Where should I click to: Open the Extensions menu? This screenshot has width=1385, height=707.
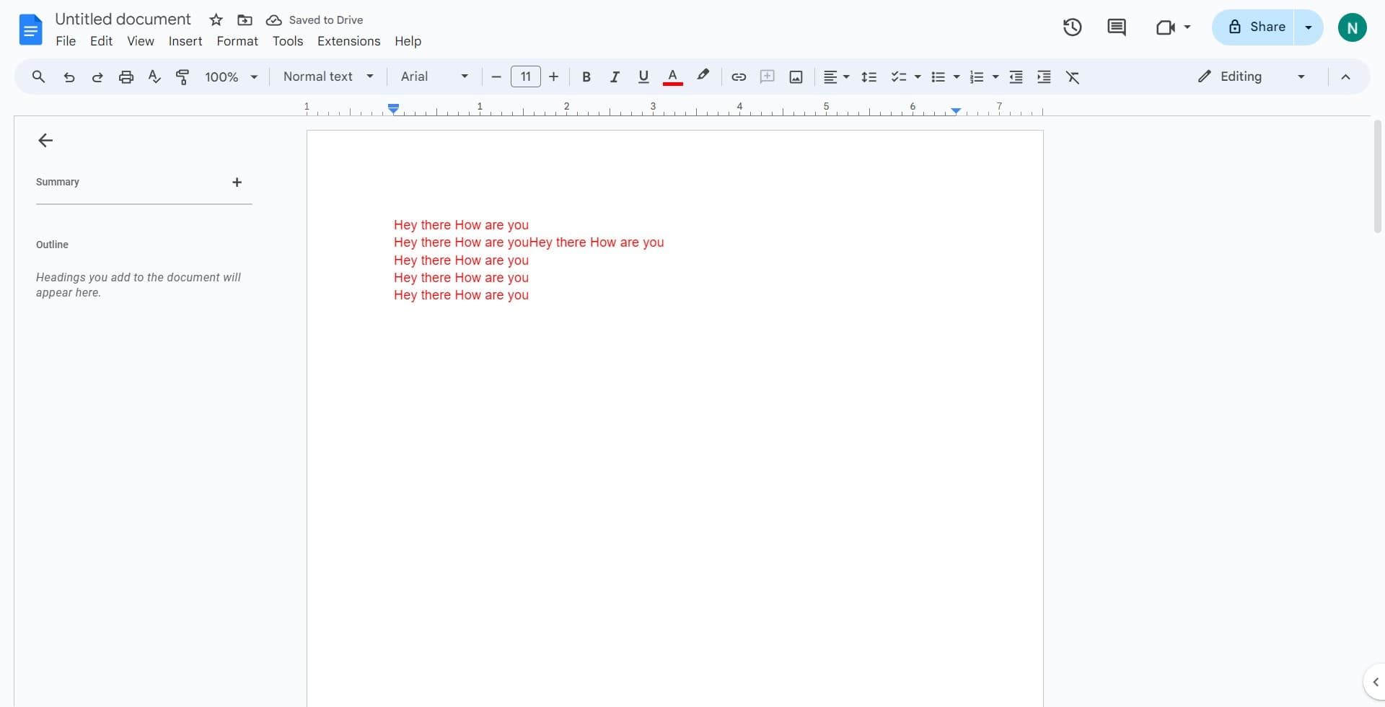click(x=348, y=41)
